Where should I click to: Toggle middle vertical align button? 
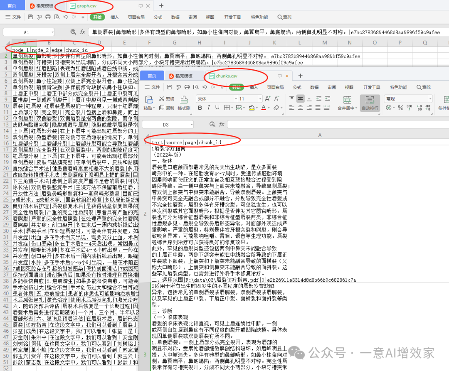coord(301,99)
